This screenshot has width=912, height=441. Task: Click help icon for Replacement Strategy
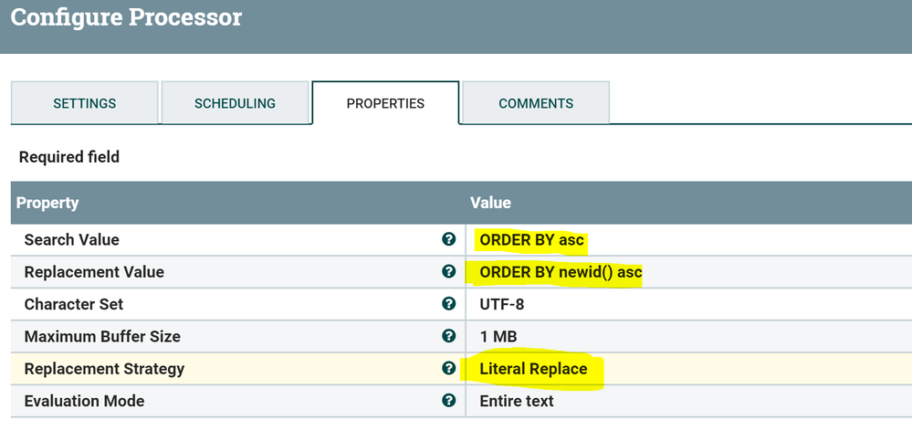point(448,368)
